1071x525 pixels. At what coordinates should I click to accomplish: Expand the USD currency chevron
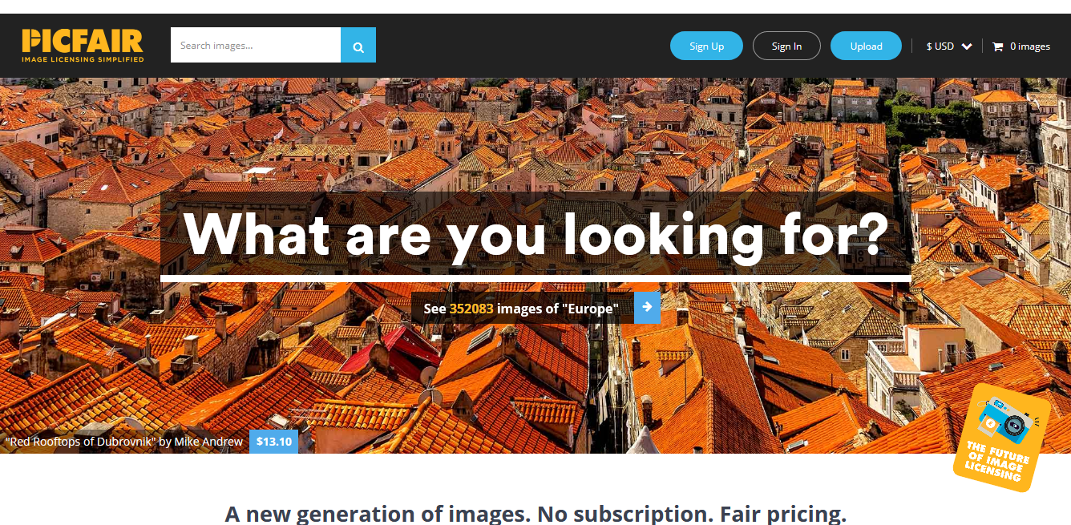tap(967, 46)
